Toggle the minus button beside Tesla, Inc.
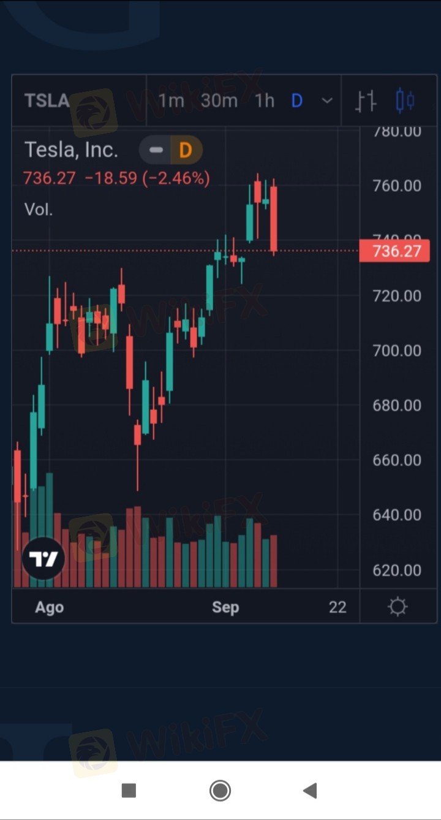441x820 pixels. 157,150
